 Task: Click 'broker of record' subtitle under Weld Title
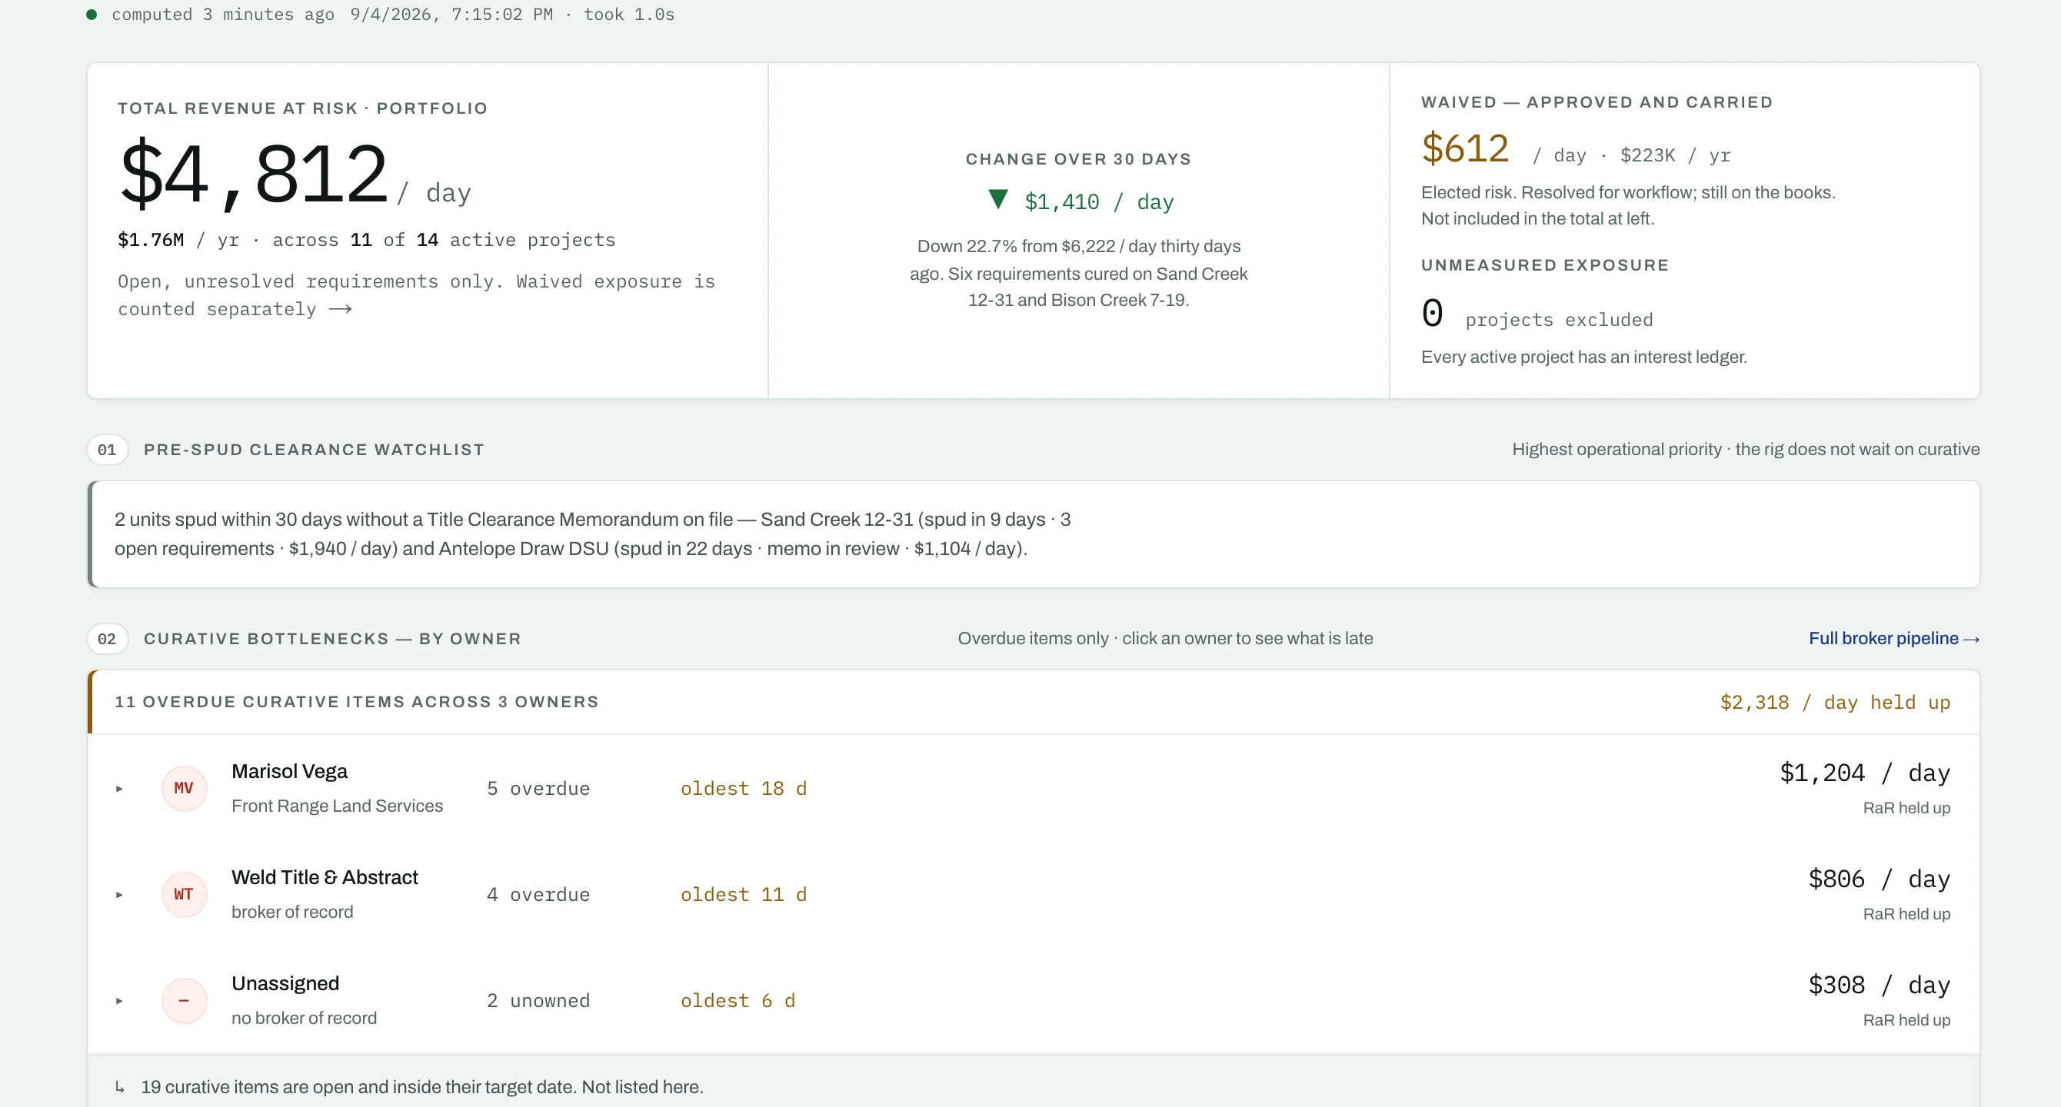(292, 912)
